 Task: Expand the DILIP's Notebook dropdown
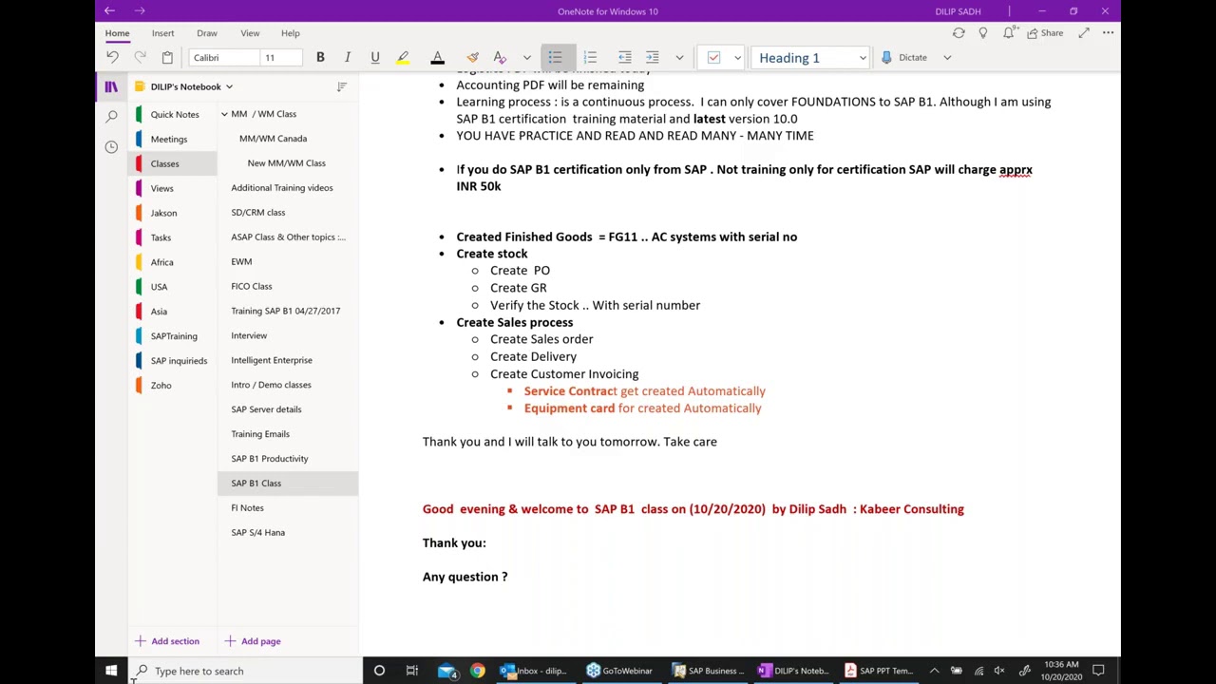(x=191, y=87)
